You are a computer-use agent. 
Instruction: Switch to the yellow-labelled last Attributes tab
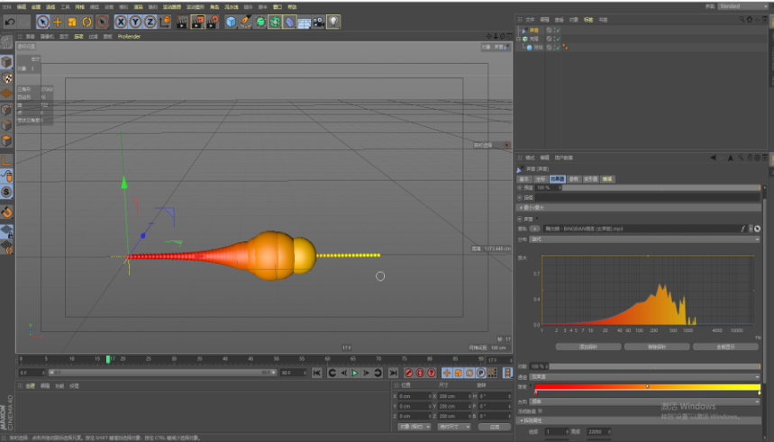(607, 179)
